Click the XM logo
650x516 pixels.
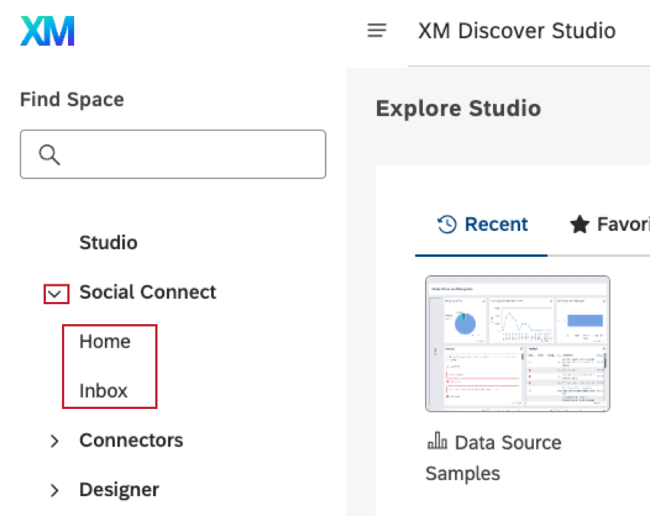pyautogui.click(x=47, y=31)
